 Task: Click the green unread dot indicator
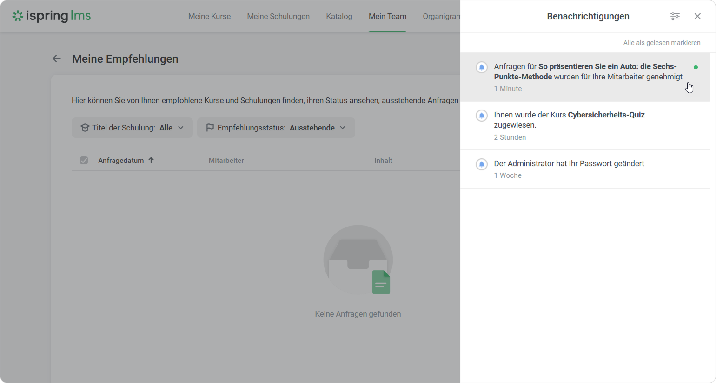[x=696, y=67]
